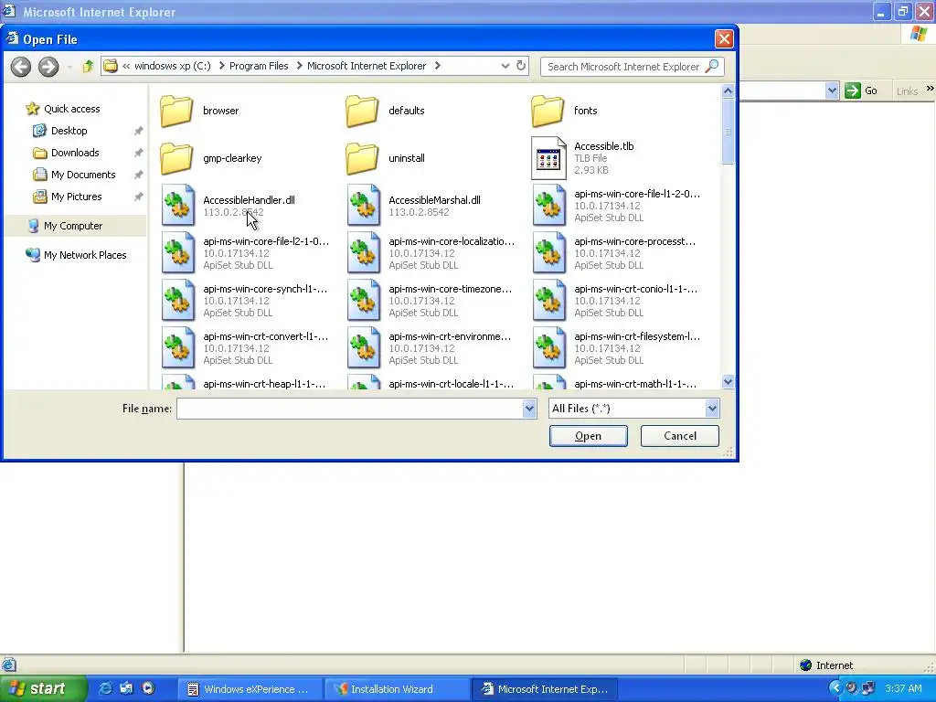
Task: Switch to Microsoft Internet Explorer taskbar item
Action: pos(545,689)
